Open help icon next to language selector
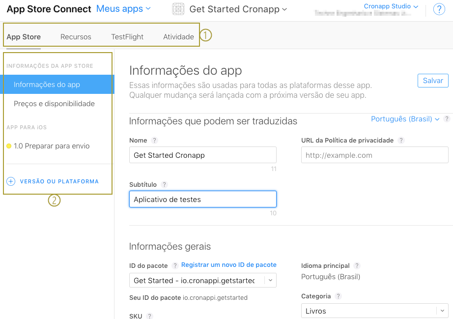The width and height of the screenshot is (453, 319). tap(447, 119)
